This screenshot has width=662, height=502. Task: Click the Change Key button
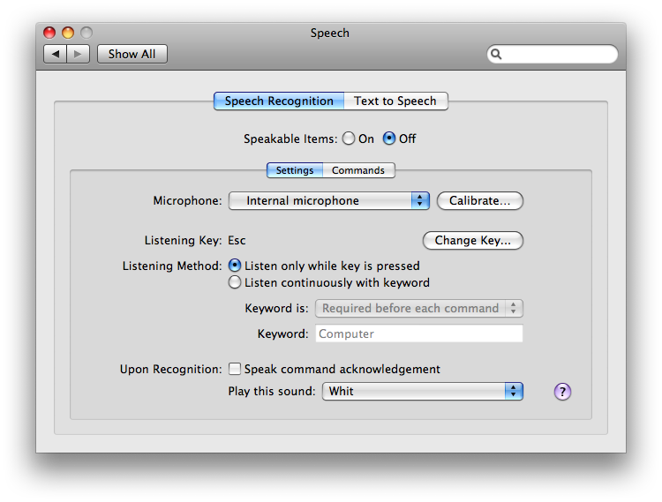(x=473, y=241)
